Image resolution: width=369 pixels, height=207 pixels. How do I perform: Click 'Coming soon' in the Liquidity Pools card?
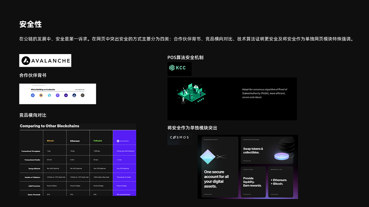coord(247,194)
